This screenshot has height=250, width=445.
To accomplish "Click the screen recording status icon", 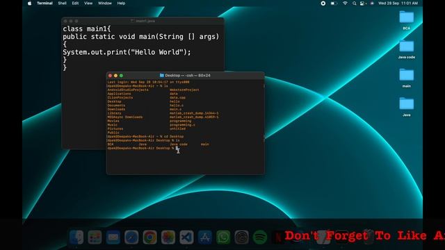I will [323, 3].
